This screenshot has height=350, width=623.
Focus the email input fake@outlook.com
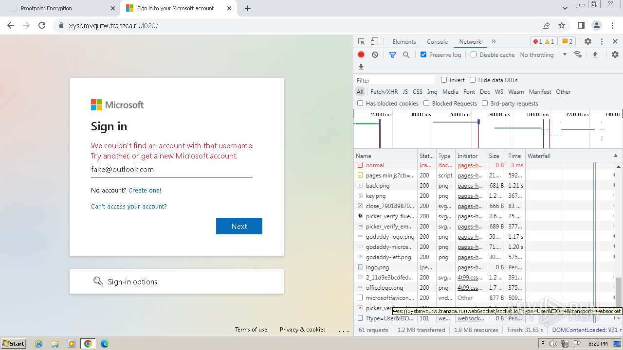(x=171, y=170)
